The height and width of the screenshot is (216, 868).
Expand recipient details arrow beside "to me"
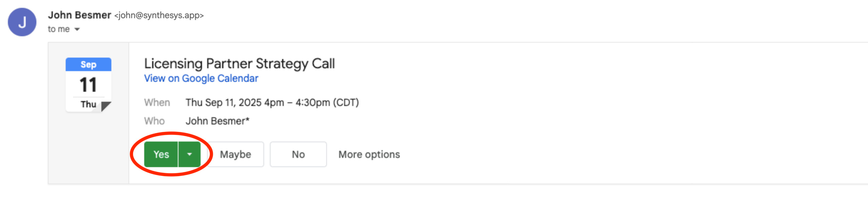coord(77,29)
